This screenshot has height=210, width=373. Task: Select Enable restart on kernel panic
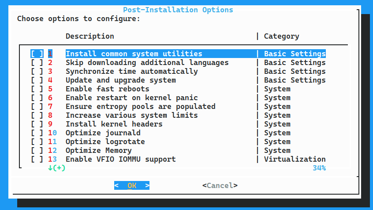click(132, 98)
